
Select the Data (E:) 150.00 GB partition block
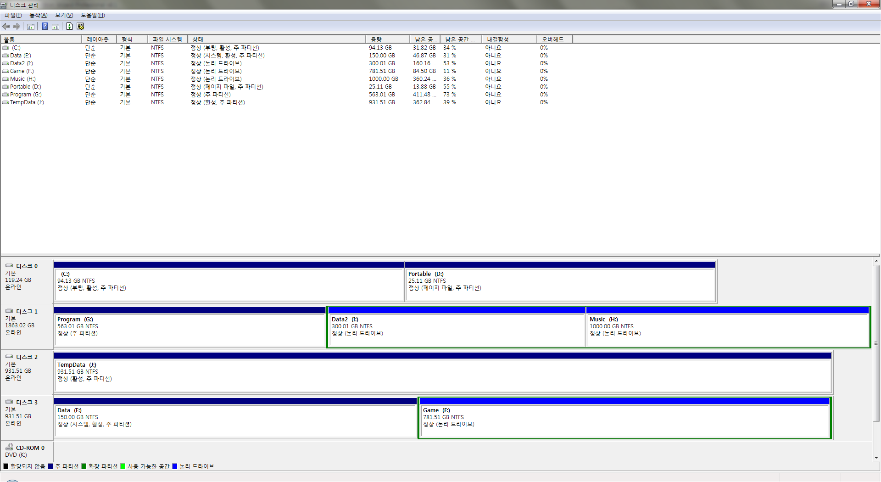pos(235,418)
